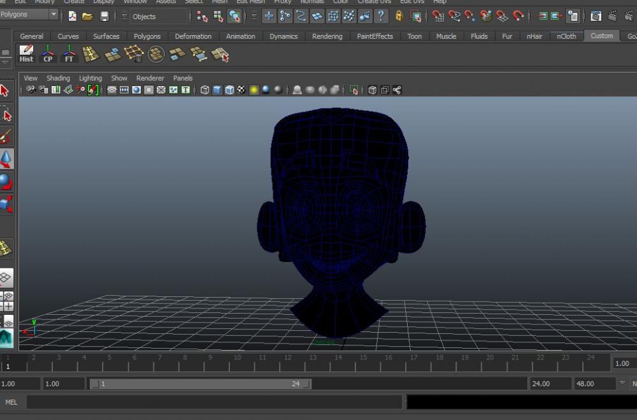Click the FT freeze transformations shelf icon
The height and width of the screenshot is (420, 637).
click(x=69, y=54)
